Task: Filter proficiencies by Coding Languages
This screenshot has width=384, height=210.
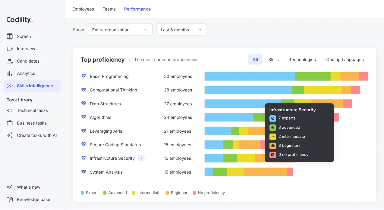Action: tap(345, 60)
